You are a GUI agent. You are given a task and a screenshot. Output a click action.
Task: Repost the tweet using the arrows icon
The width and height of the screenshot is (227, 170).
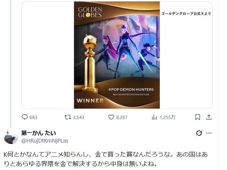pos(68,117)
